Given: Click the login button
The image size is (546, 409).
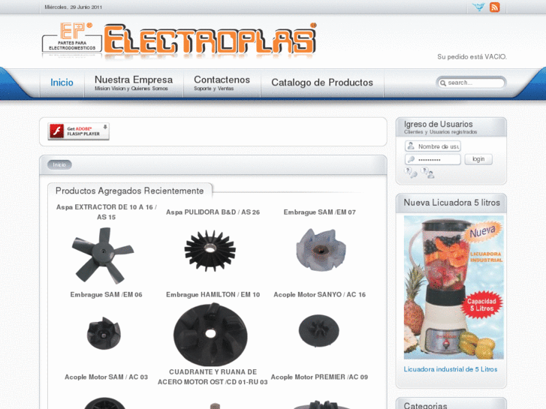Looking at the screenshot, I should tap(478, 159).
